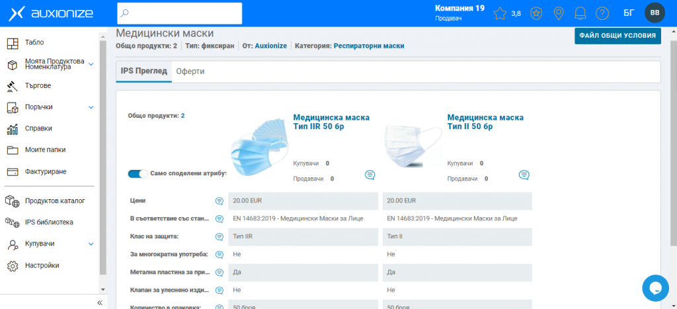Viewport: 677px width, 309px height.
Task: Click the notifications bell icon
Action: [580, 13]
